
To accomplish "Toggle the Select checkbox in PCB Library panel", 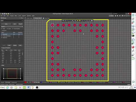I will (x=2, y=29).
